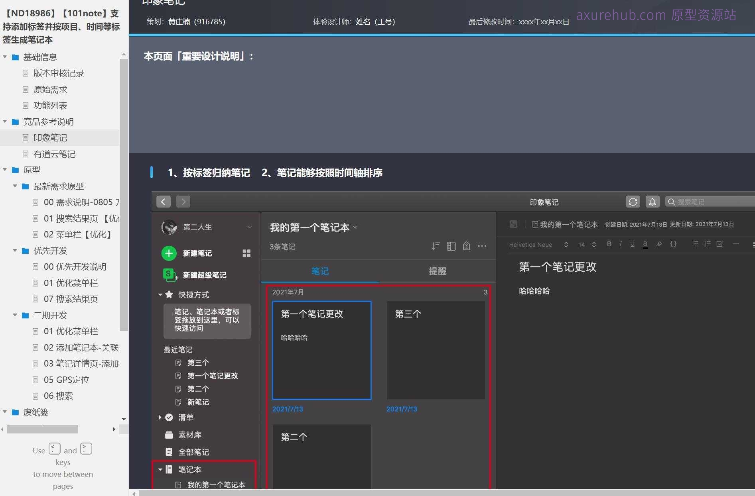The height and width of the screenshot is (496, 755).
Task: Open 版本审核记录 page
Action: 59,73
